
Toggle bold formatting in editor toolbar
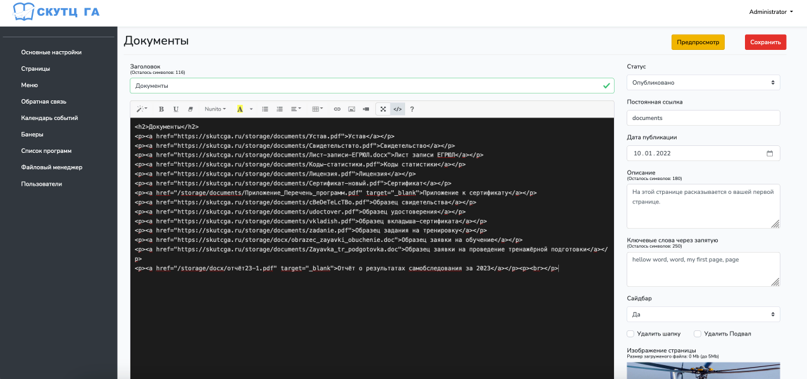tap(161, 109)
